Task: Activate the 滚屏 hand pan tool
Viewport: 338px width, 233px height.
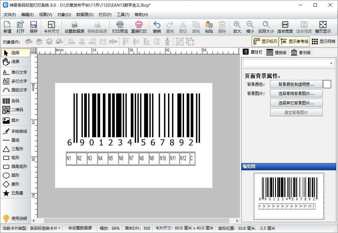Action: (16, 62)
